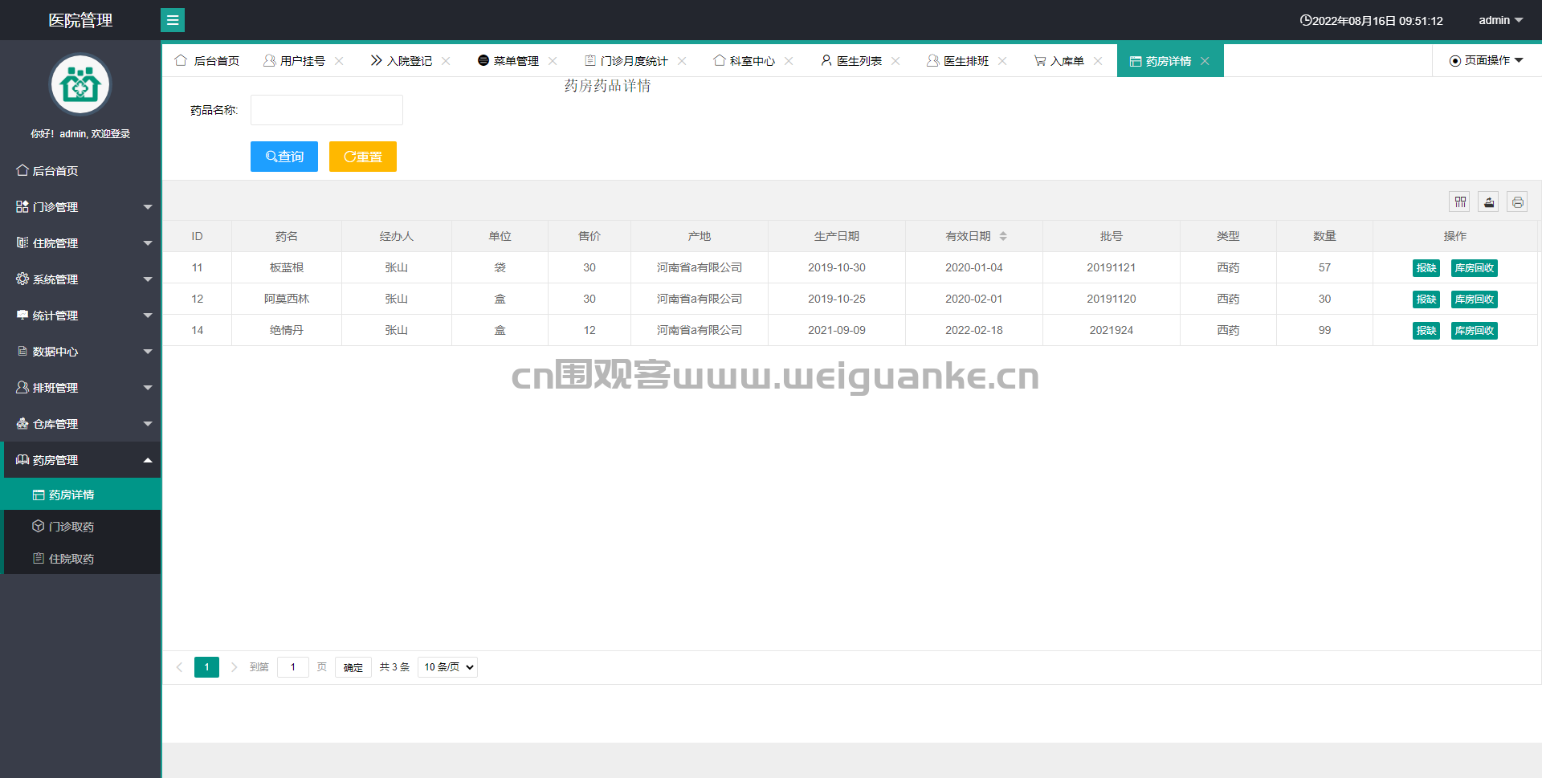The height and width of the screenshot is (778, 1542).
Task: Click the 药名 column header
Action: click(x=287, y=236)
